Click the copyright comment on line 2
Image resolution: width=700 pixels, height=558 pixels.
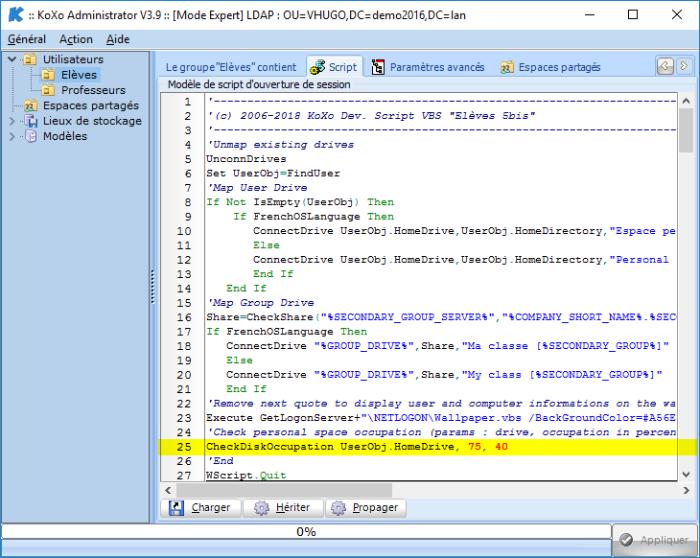point(371,116)
